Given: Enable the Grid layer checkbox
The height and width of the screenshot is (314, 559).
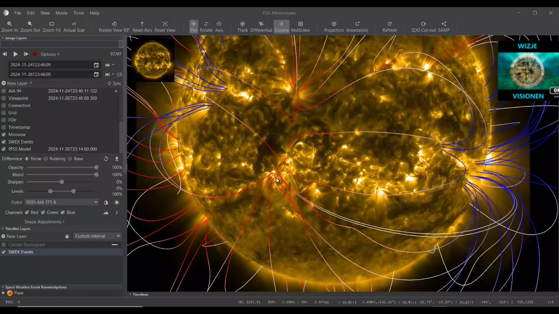Looking at the screenshot, I should click(x=4, y=113).
